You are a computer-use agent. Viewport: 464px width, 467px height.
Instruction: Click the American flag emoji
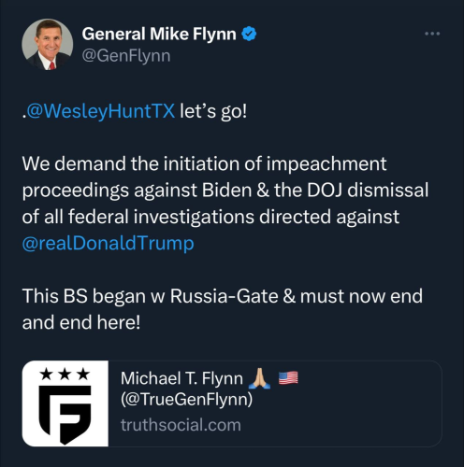288,378
